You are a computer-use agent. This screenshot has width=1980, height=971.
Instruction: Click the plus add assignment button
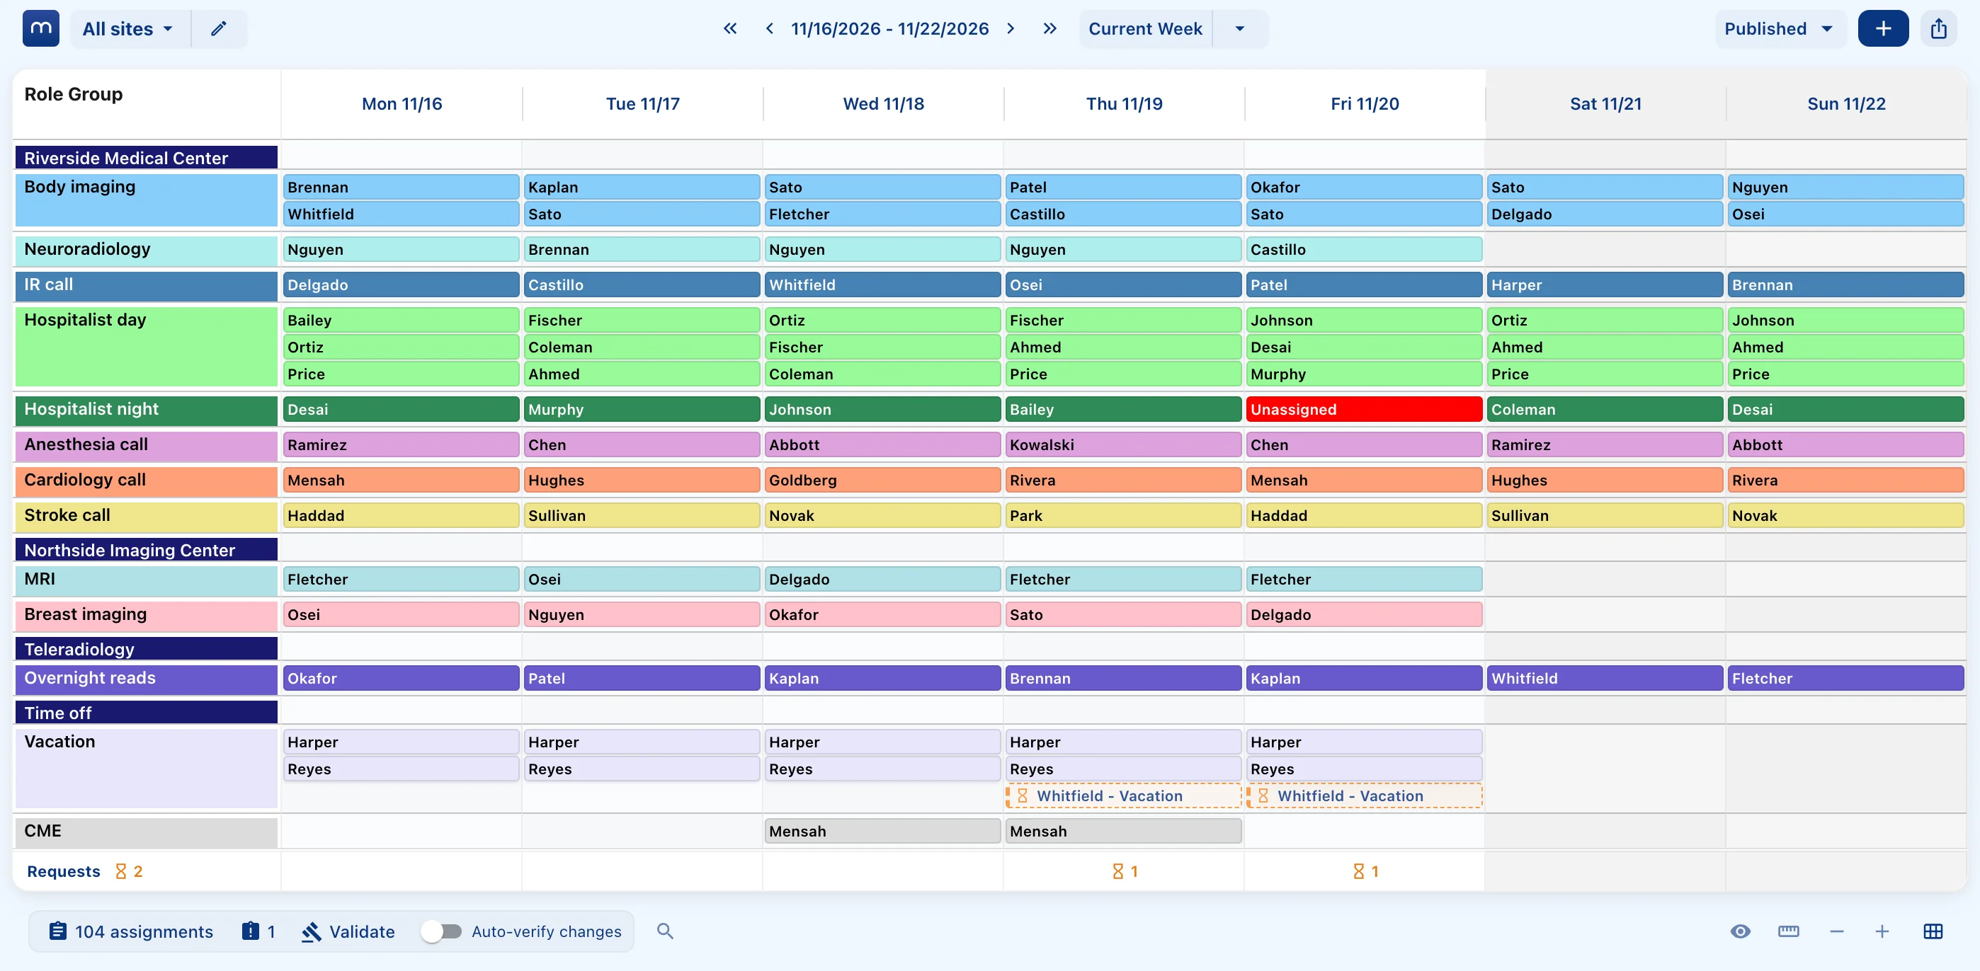[1883, 28]
